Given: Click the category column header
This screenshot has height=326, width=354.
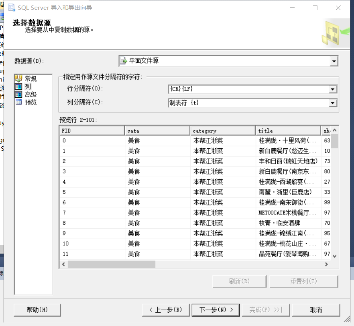Looking at the screenshot, I should click(223, 131).
